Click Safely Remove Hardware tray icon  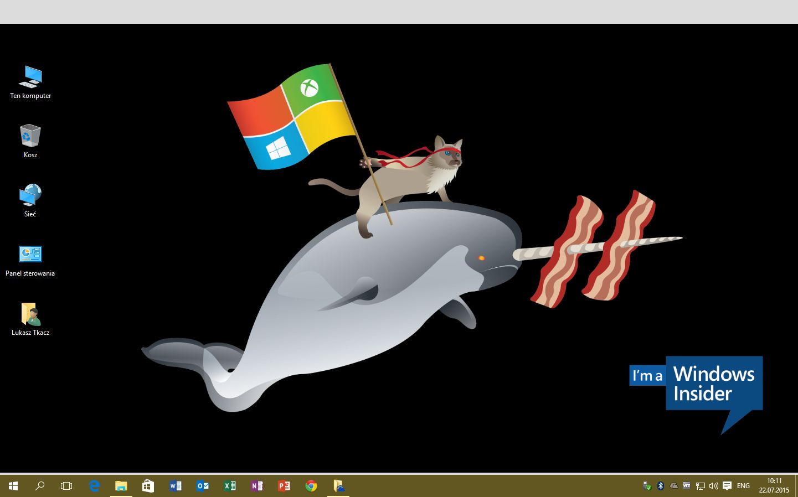pyautogui.click(x=647, y=486)
